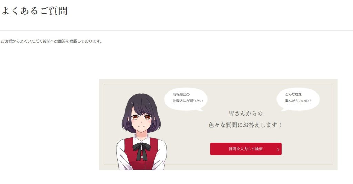Click the 色々な質問にお答えします！ banner text
This screenshot has height=184, width=353.
coord(245,125)
